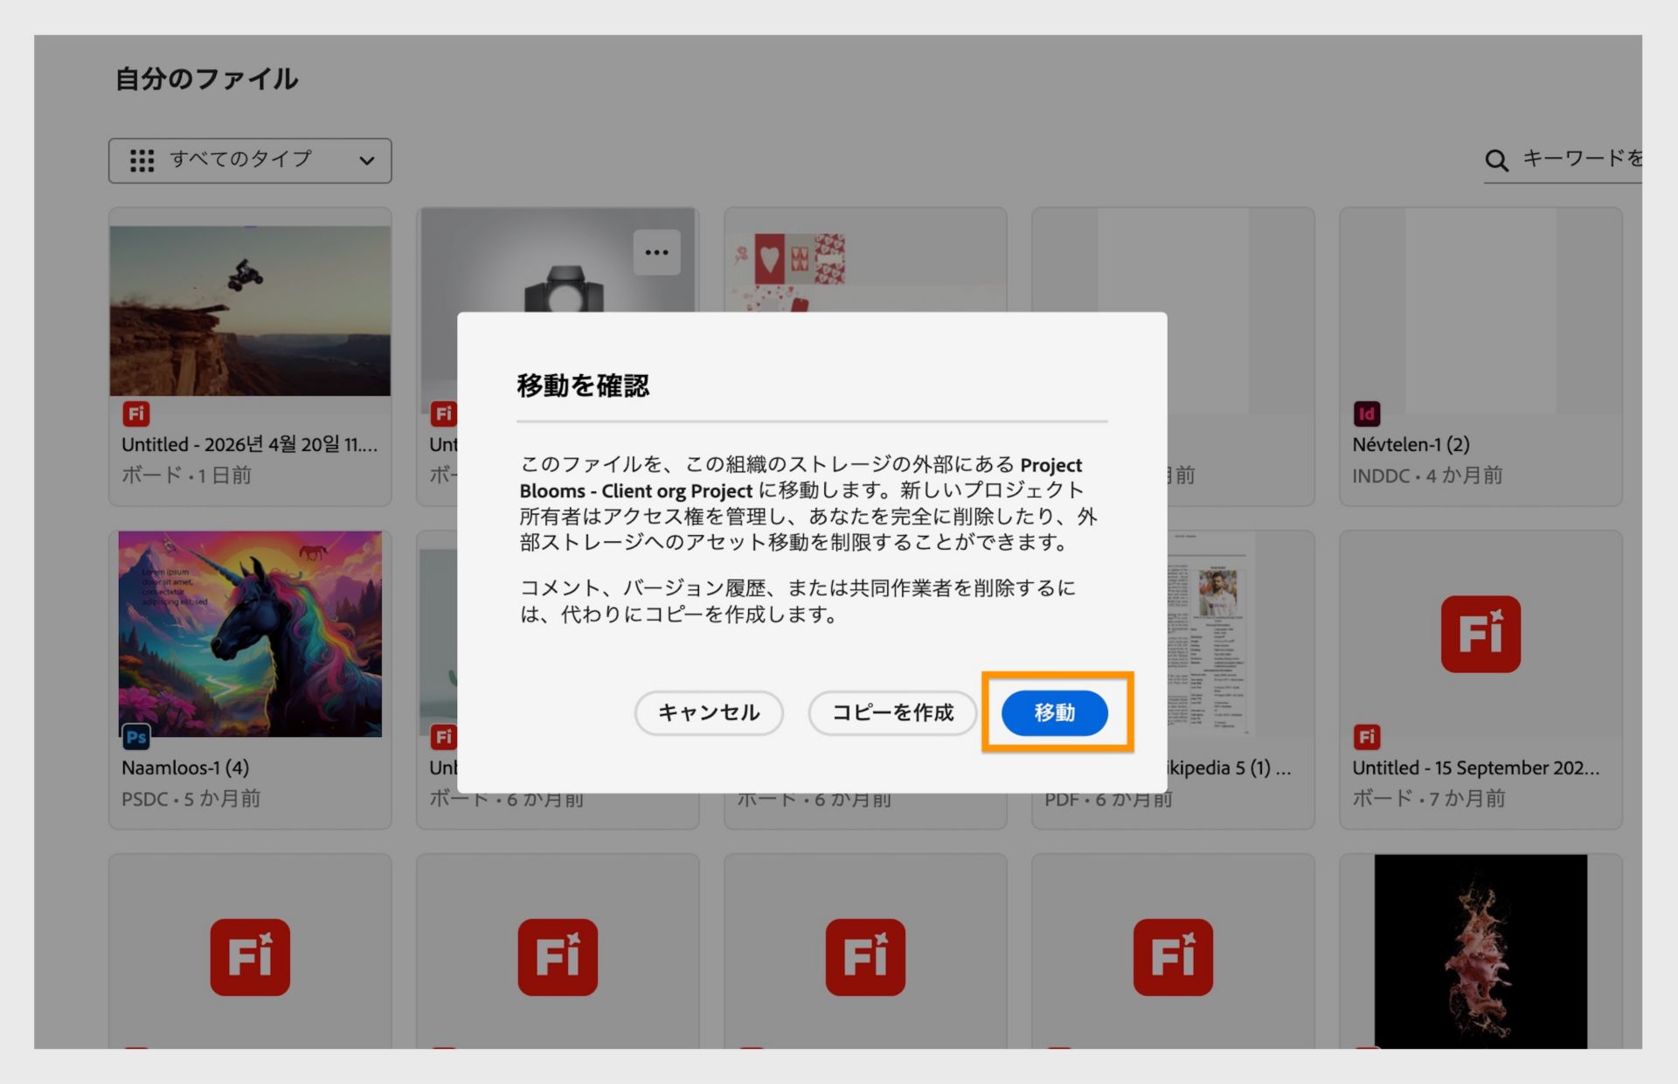Click the grid icon in type filter
The height and width of the screenshot is (1084, 1678).
(142, 161)
